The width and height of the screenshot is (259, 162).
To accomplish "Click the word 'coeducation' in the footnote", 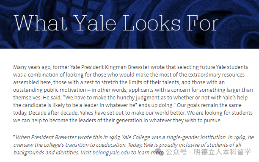I will coord(111,145).
